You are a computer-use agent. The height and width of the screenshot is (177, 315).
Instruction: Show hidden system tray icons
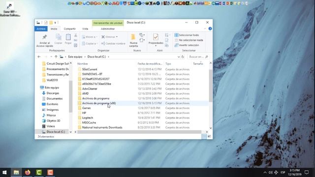(x=265, y=173)
